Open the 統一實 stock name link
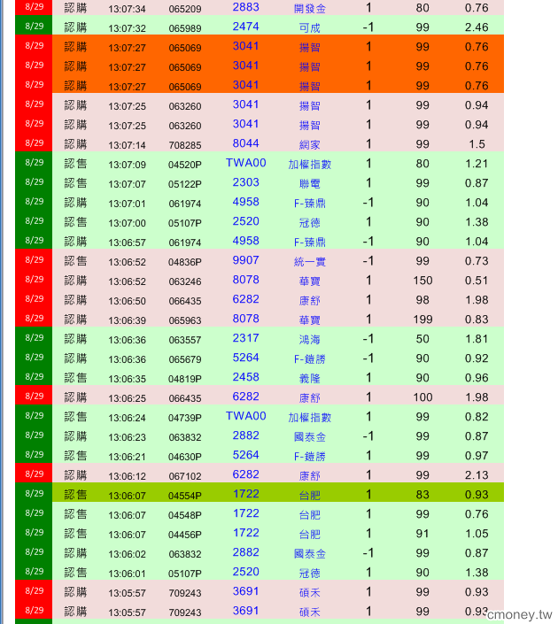The width and height of the screenshot is (558, 624). pos(310,262)
